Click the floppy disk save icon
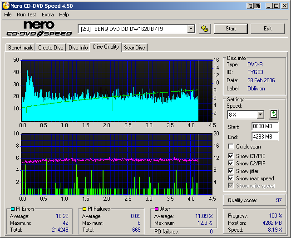The width and height of the screenshot is (291, 238). (257, 6)
